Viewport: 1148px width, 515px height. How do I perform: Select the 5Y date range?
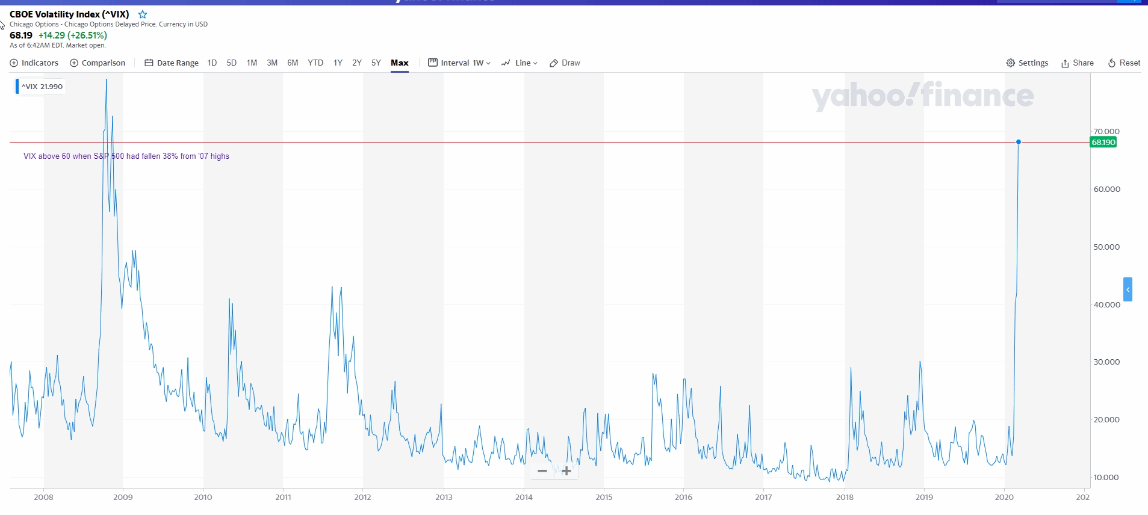pos(376,63)
